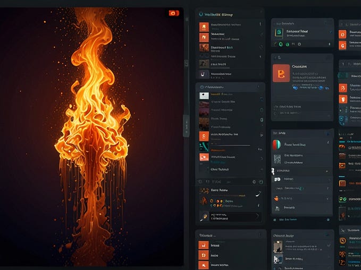Click the white BD icon in the middle card

coord(277,179)
